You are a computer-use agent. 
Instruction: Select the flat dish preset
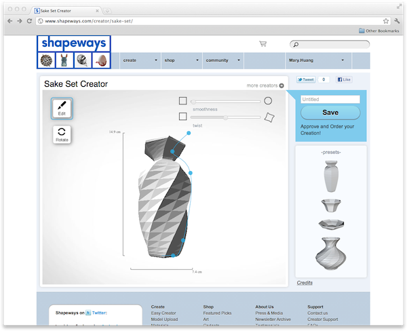331,225
